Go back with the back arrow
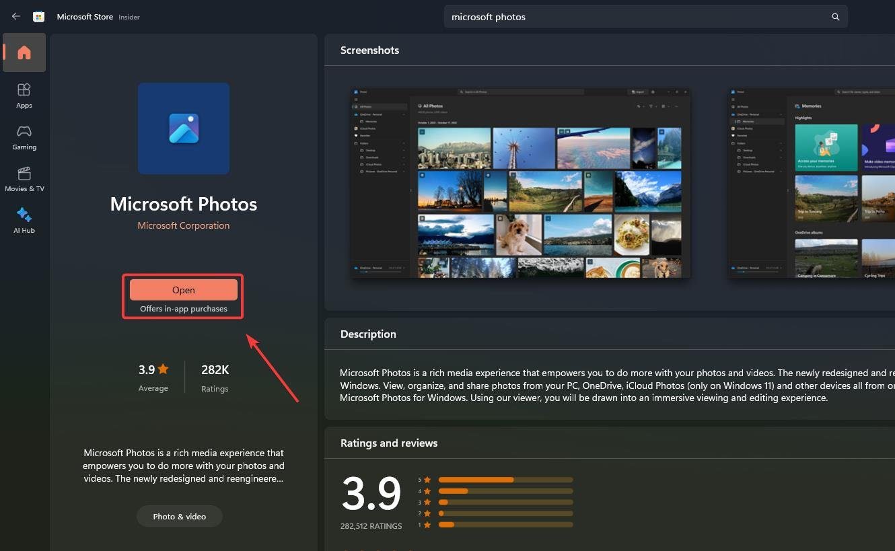This screenshot has height=551, width=895. pyautogui.click(x=16, y=17)
